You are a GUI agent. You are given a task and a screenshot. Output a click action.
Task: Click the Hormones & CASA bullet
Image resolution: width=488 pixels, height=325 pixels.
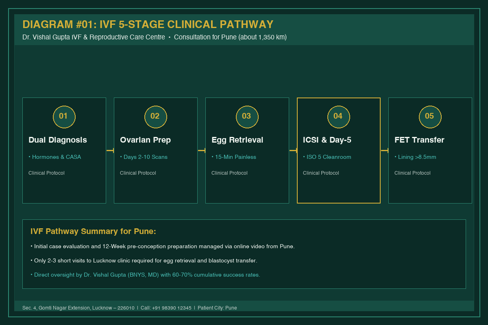pyautogui.click(x=55, y=157)
